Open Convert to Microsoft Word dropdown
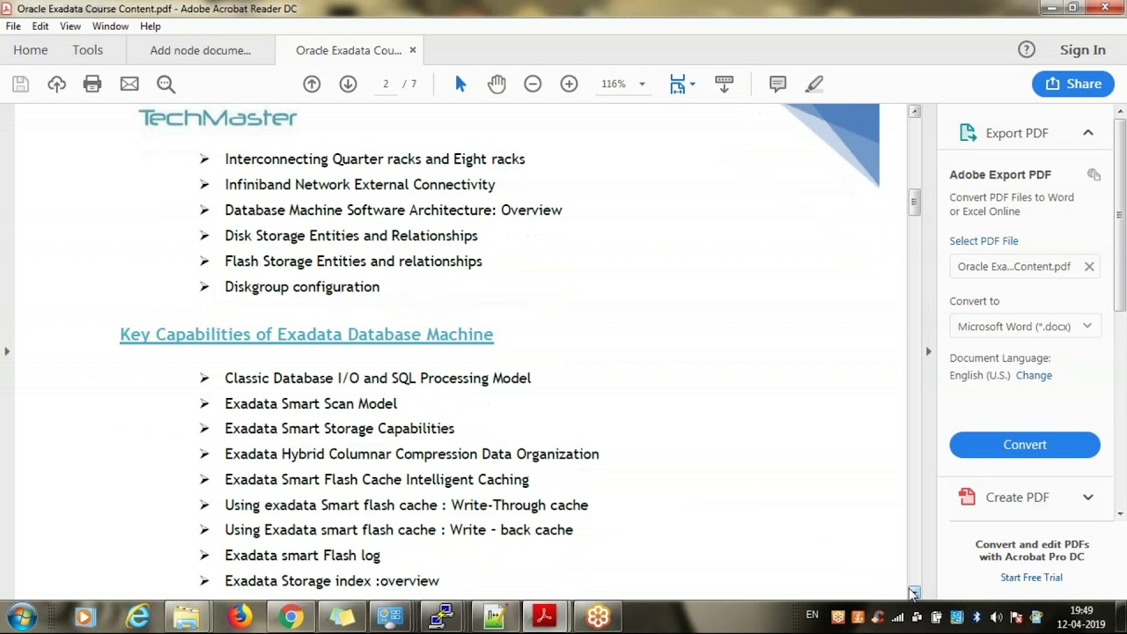 click(1025, 327)
